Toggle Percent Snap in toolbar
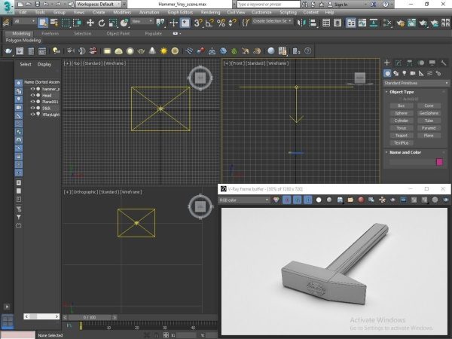452x339 pixels. point(221,23)
